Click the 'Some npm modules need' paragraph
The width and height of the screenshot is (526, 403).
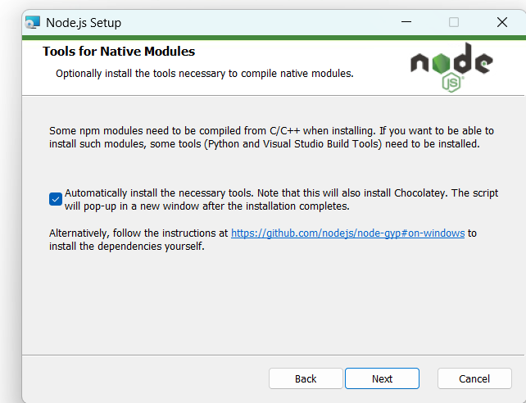click(x=271, y=137)
